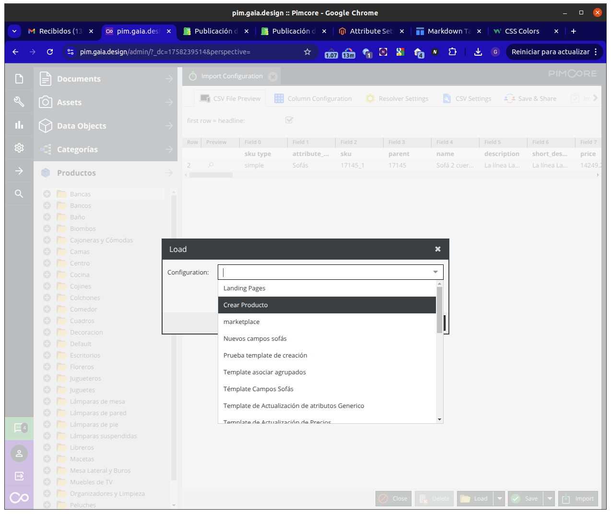Close the Load dialog
The width and height of the screenshot is (611, 514).
[x=438, y=249]
